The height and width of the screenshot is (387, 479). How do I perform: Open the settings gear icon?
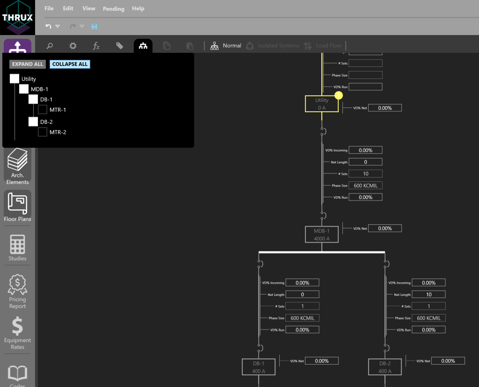pos(73,46)
